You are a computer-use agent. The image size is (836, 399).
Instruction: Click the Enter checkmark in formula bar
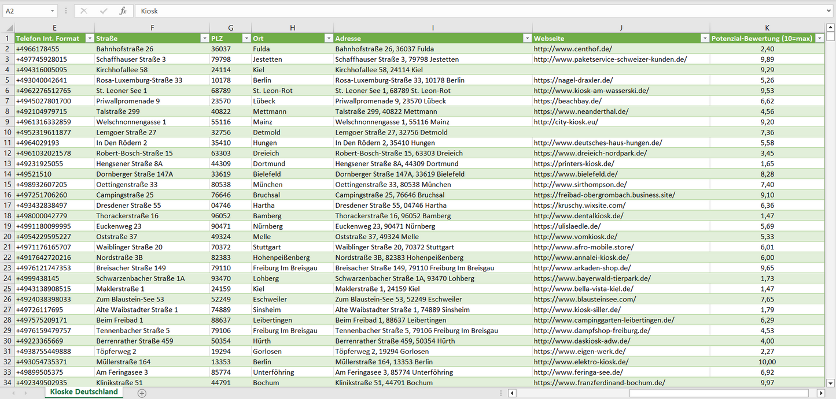pyautogui.click(x=104, y=11)
